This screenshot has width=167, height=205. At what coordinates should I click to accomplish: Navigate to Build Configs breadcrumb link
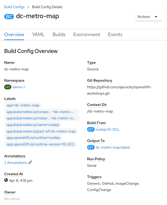click(x=15, y=7)
